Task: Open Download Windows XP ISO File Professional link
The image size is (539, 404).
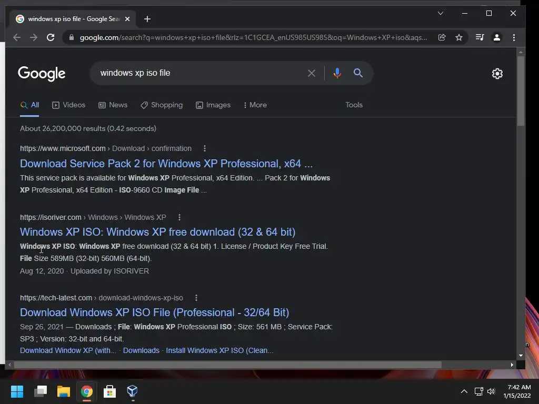Action: (154, 312)
